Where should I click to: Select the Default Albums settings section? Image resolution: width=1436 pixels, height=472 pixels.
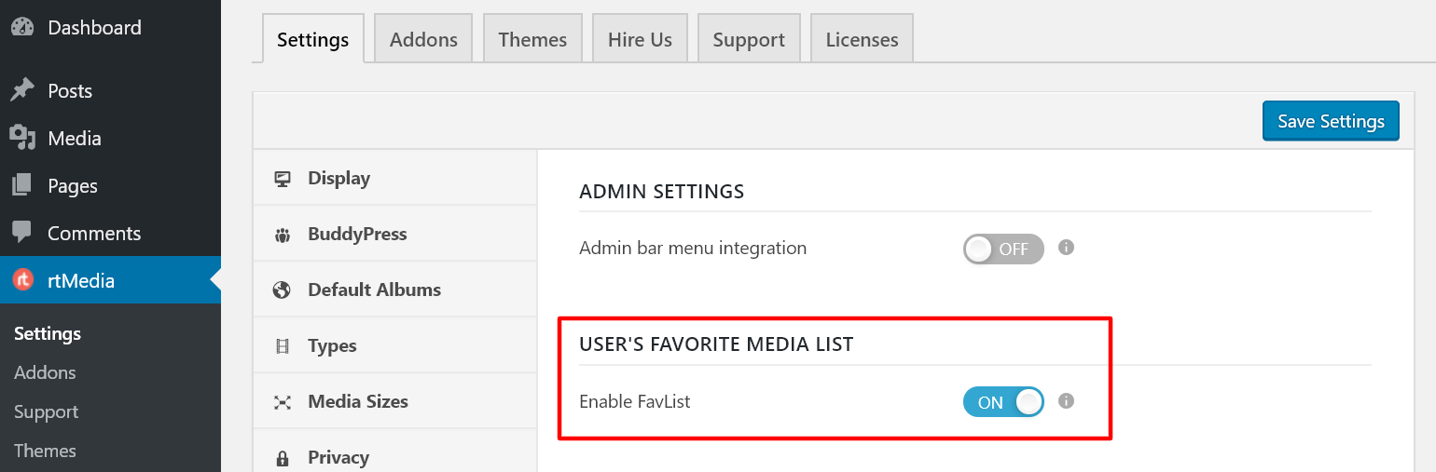point(395,290)
